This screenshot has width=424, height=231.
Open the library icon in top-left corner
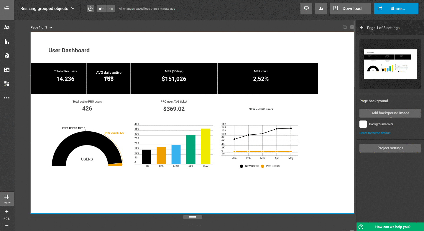[7, 8]
